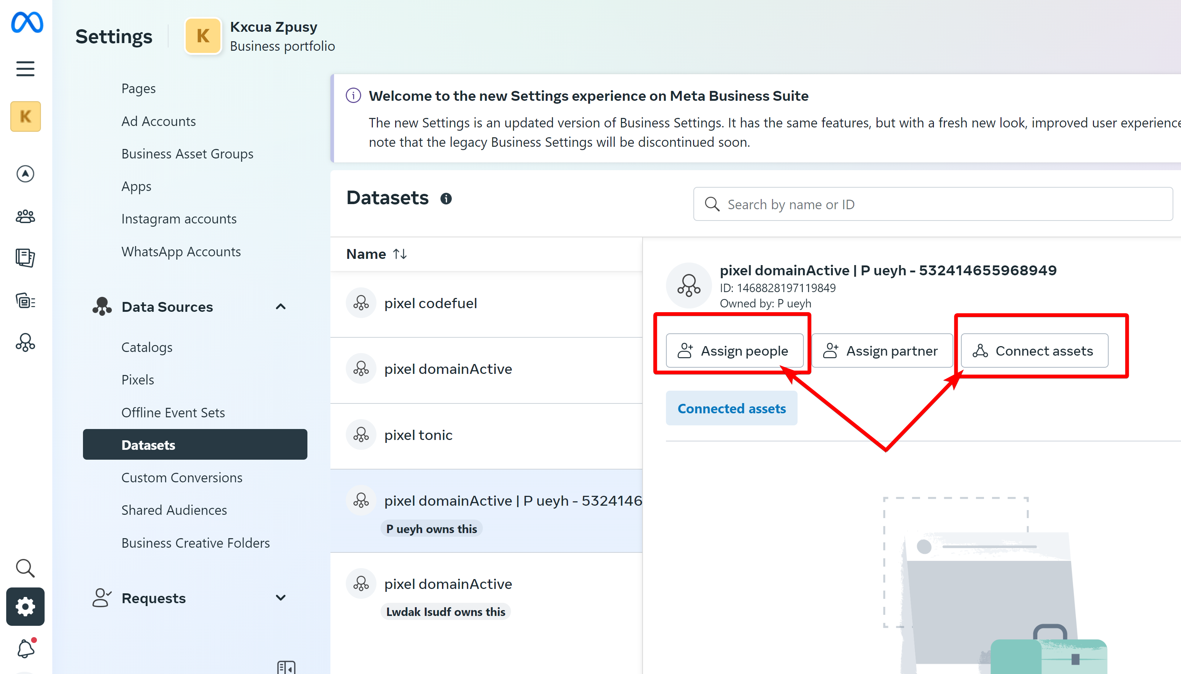Open the Connected assets tab

(731, 408)
